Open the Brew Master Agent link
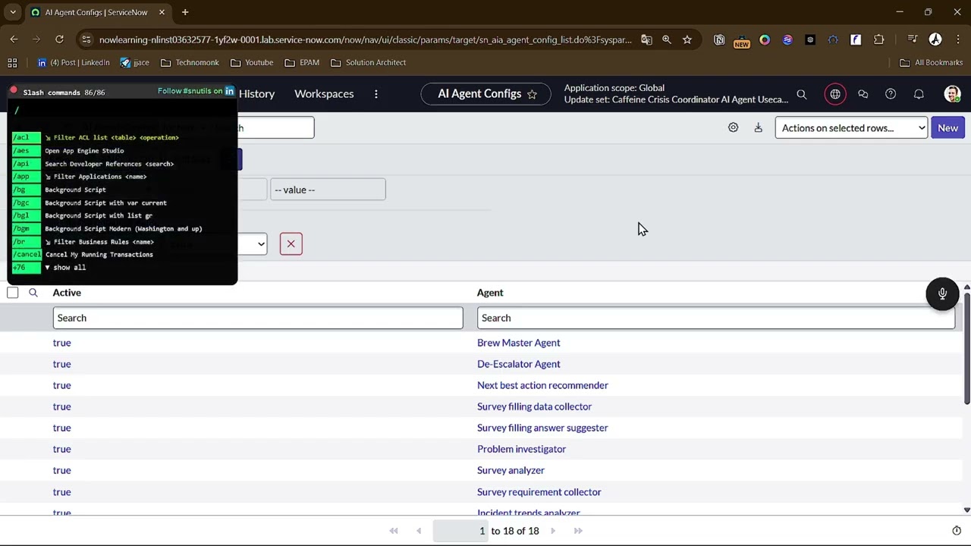Viewport: 971px width, 546px height. tap(519, 343)
